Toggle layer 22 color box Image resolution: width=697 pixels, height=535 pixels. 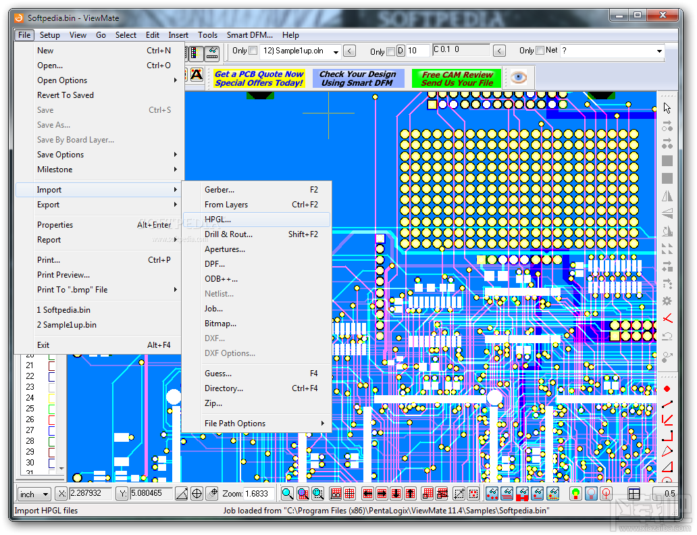click(51, 376)
